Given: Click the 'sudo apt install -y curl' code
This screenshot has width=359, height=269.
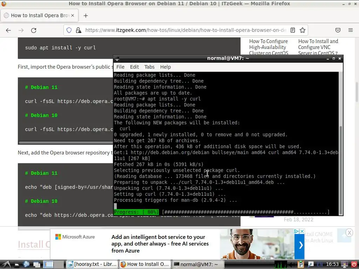Looking at the screenshot, I should tap(60, 48).
